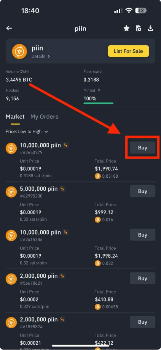Expand the Minted info chevron
Image resolution: width=161 pixels, height=350 pixels.
click(x=99, y=90)
